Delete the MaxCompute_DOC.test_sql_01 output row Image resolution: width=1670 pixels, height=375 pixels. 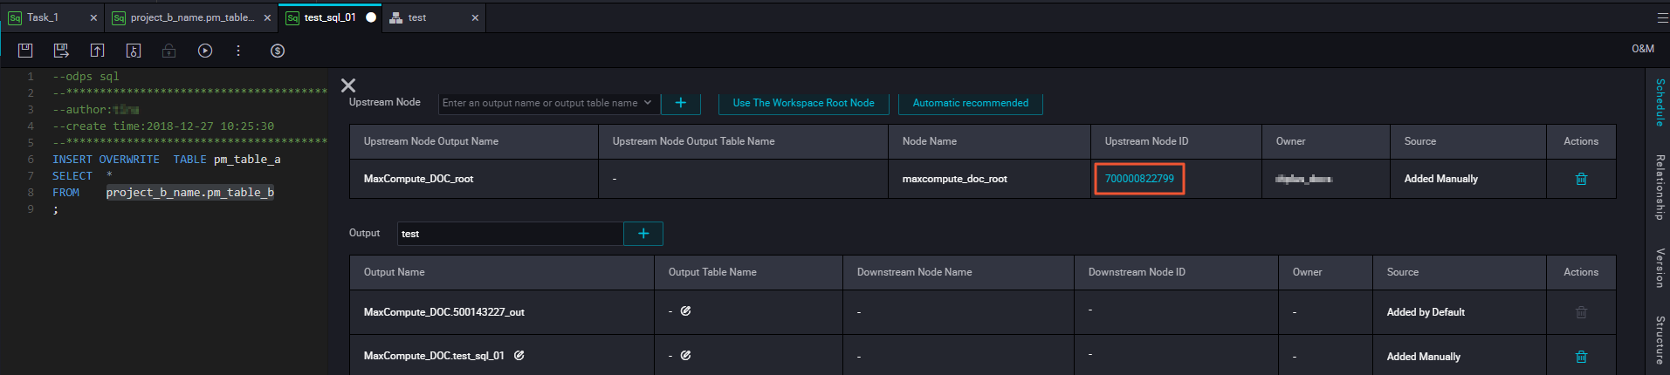1581,357
